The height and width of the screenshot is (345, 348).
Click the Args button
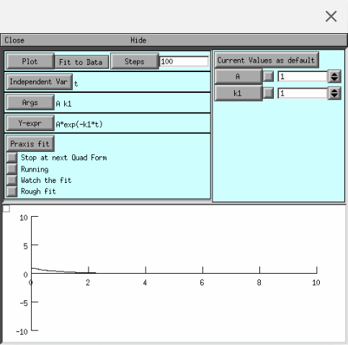click(x=30, y=102)
